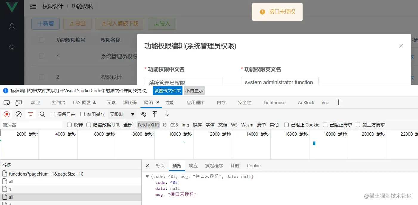Select functions?pageNum=1&pageSize=10 request
The image size is (418, 205).
pos(71,174)
